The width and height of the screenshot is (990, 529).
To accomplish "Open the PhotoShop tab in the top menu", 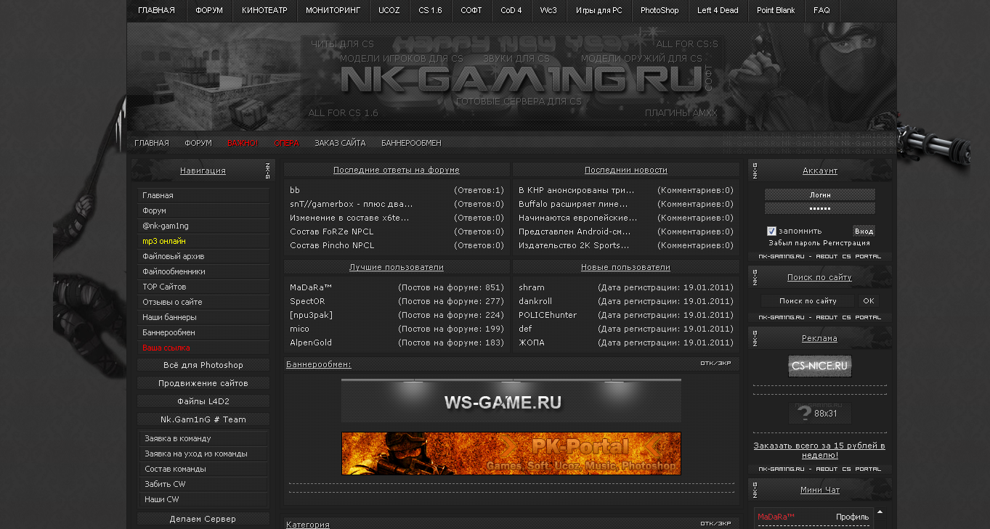I will point(660,10).
